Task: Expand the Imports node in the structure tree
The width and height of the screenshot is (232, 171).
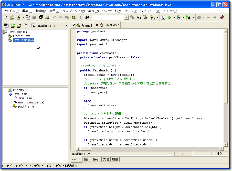Action: [x=5, y=90]
